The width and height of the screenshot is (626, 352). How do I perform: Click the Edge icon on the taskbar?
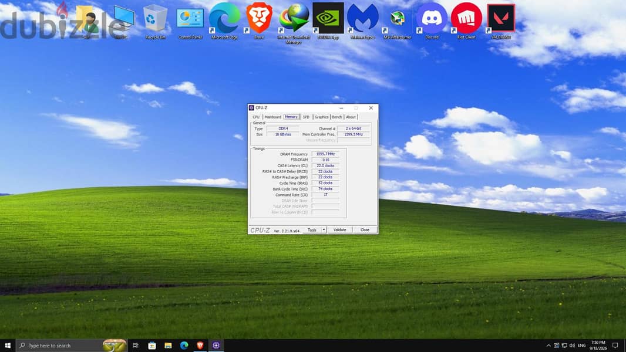[x=184, y=345]
